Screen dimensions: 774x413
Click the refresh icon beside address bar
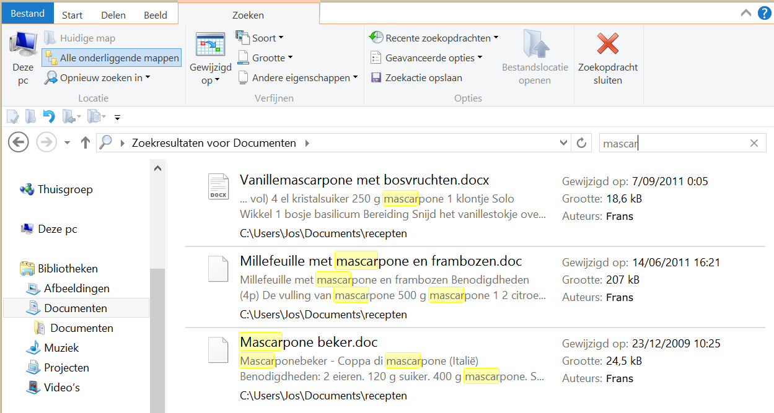pyautogui.click(x=581, y=143)
